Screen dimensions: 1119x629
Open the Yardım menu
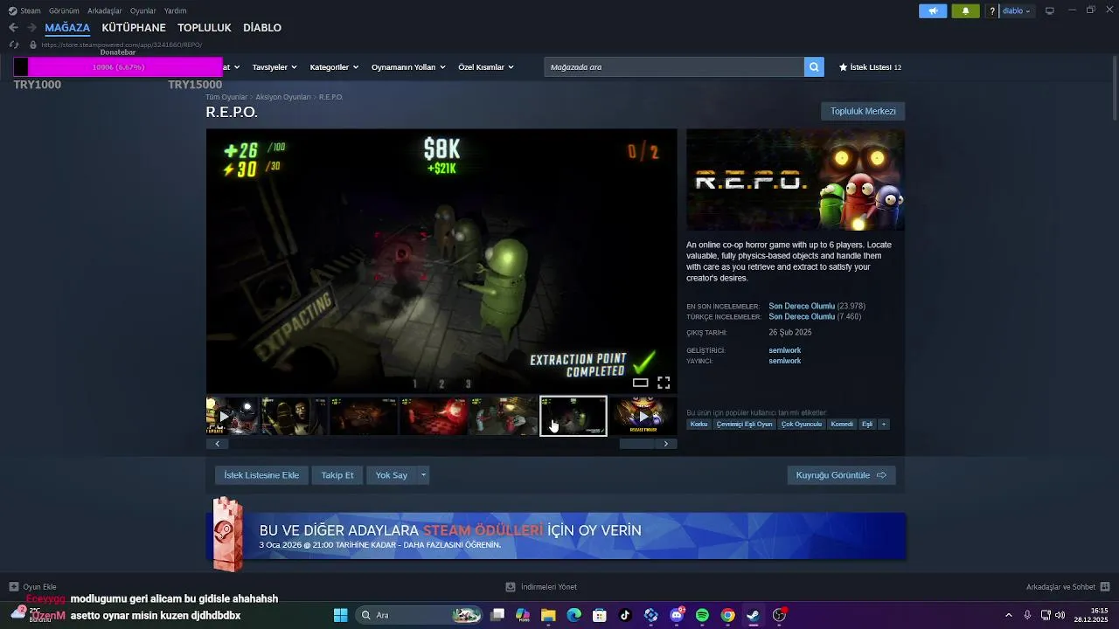pyautogui.click(x=176, y=10)
